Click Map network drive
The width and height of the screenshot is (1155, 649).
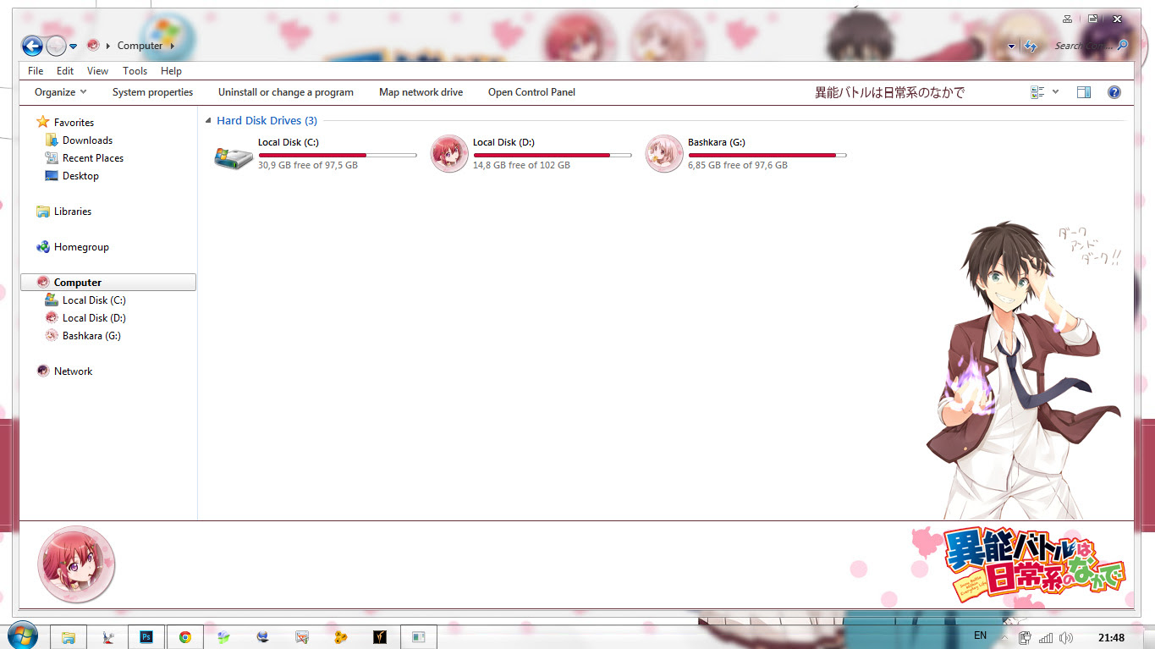tap(421, 92)
